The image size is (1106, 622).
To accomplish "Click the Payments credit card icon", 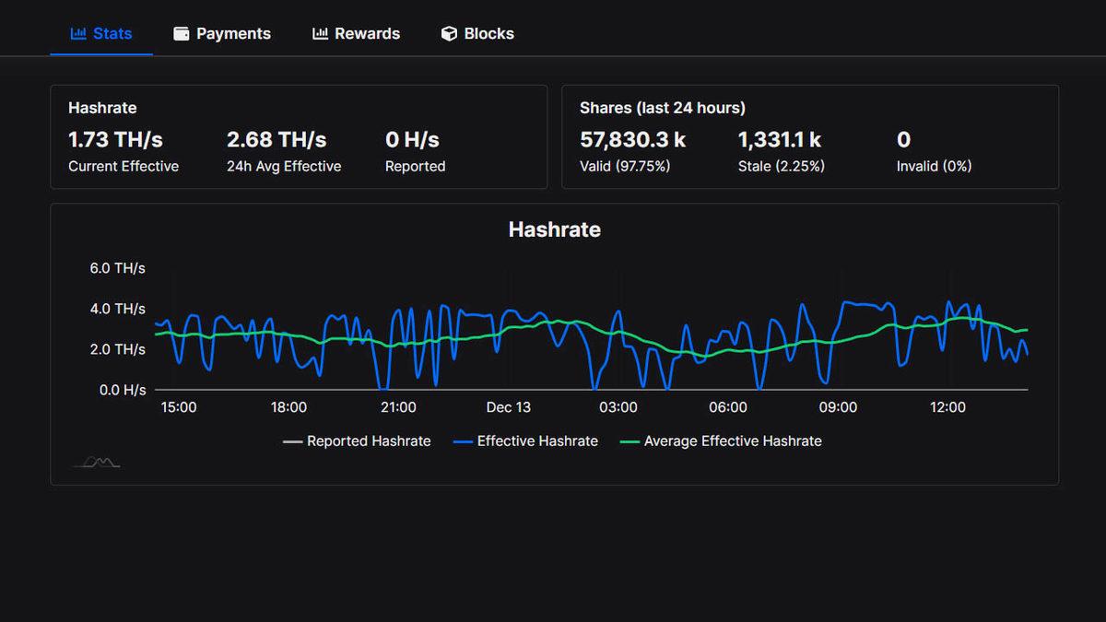I will [x=181, y=33].
